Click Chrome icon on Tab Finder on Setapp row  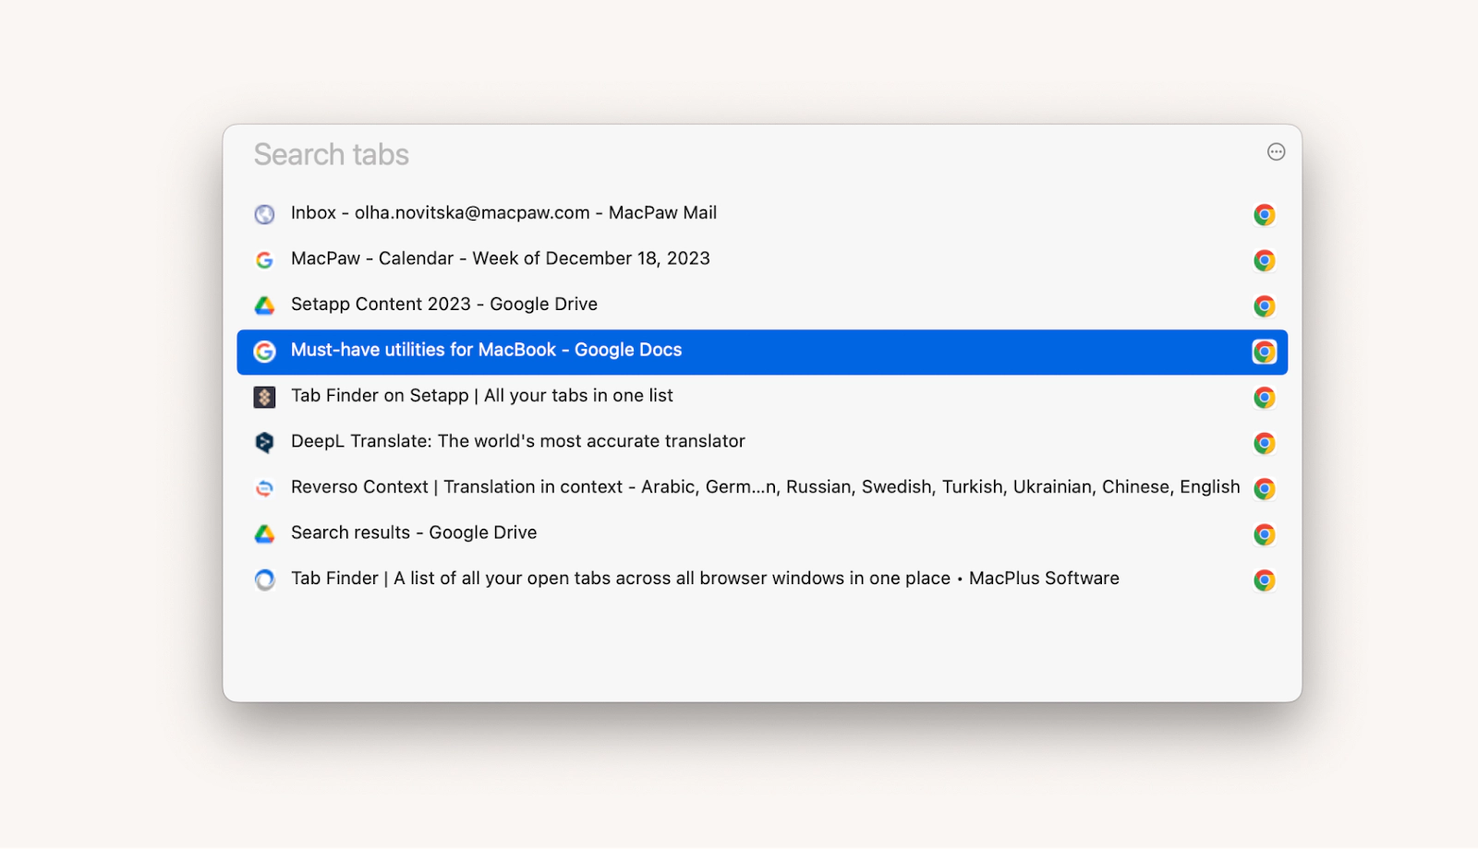pyautogui.click(x=1265, y=397)
